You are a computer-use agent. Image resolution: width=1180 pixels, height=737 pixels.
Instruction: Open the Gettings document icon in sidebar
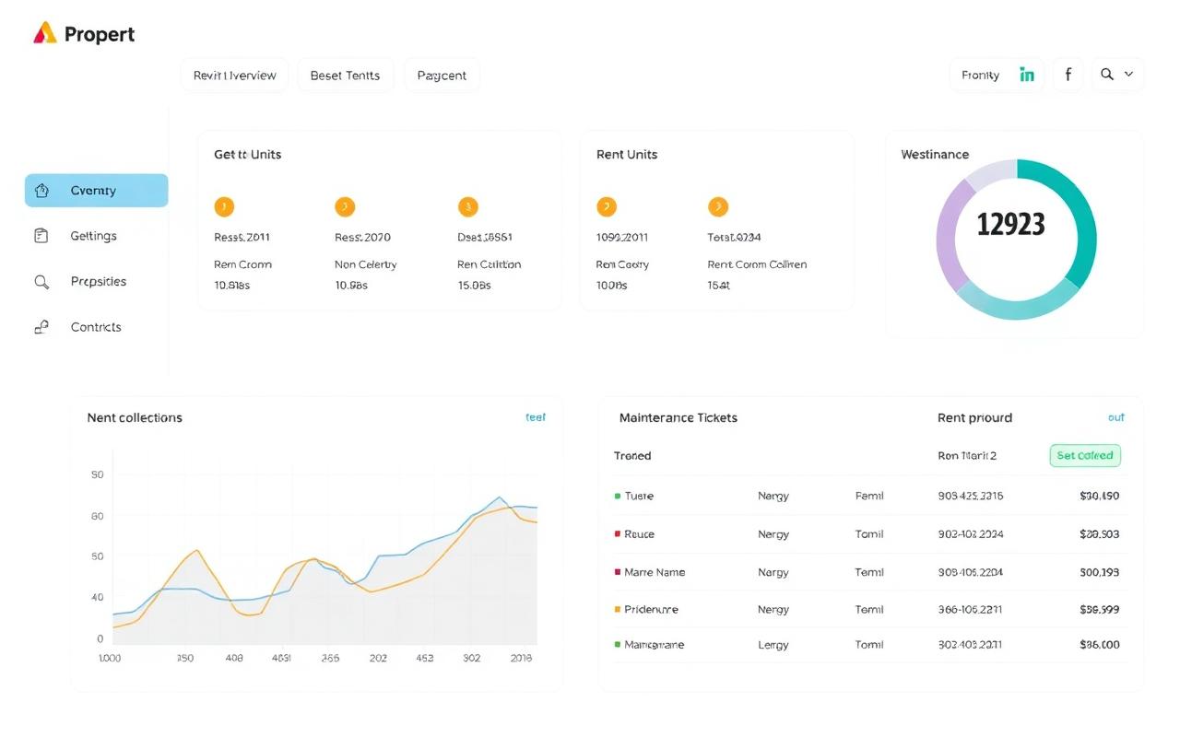pos(41,235)
